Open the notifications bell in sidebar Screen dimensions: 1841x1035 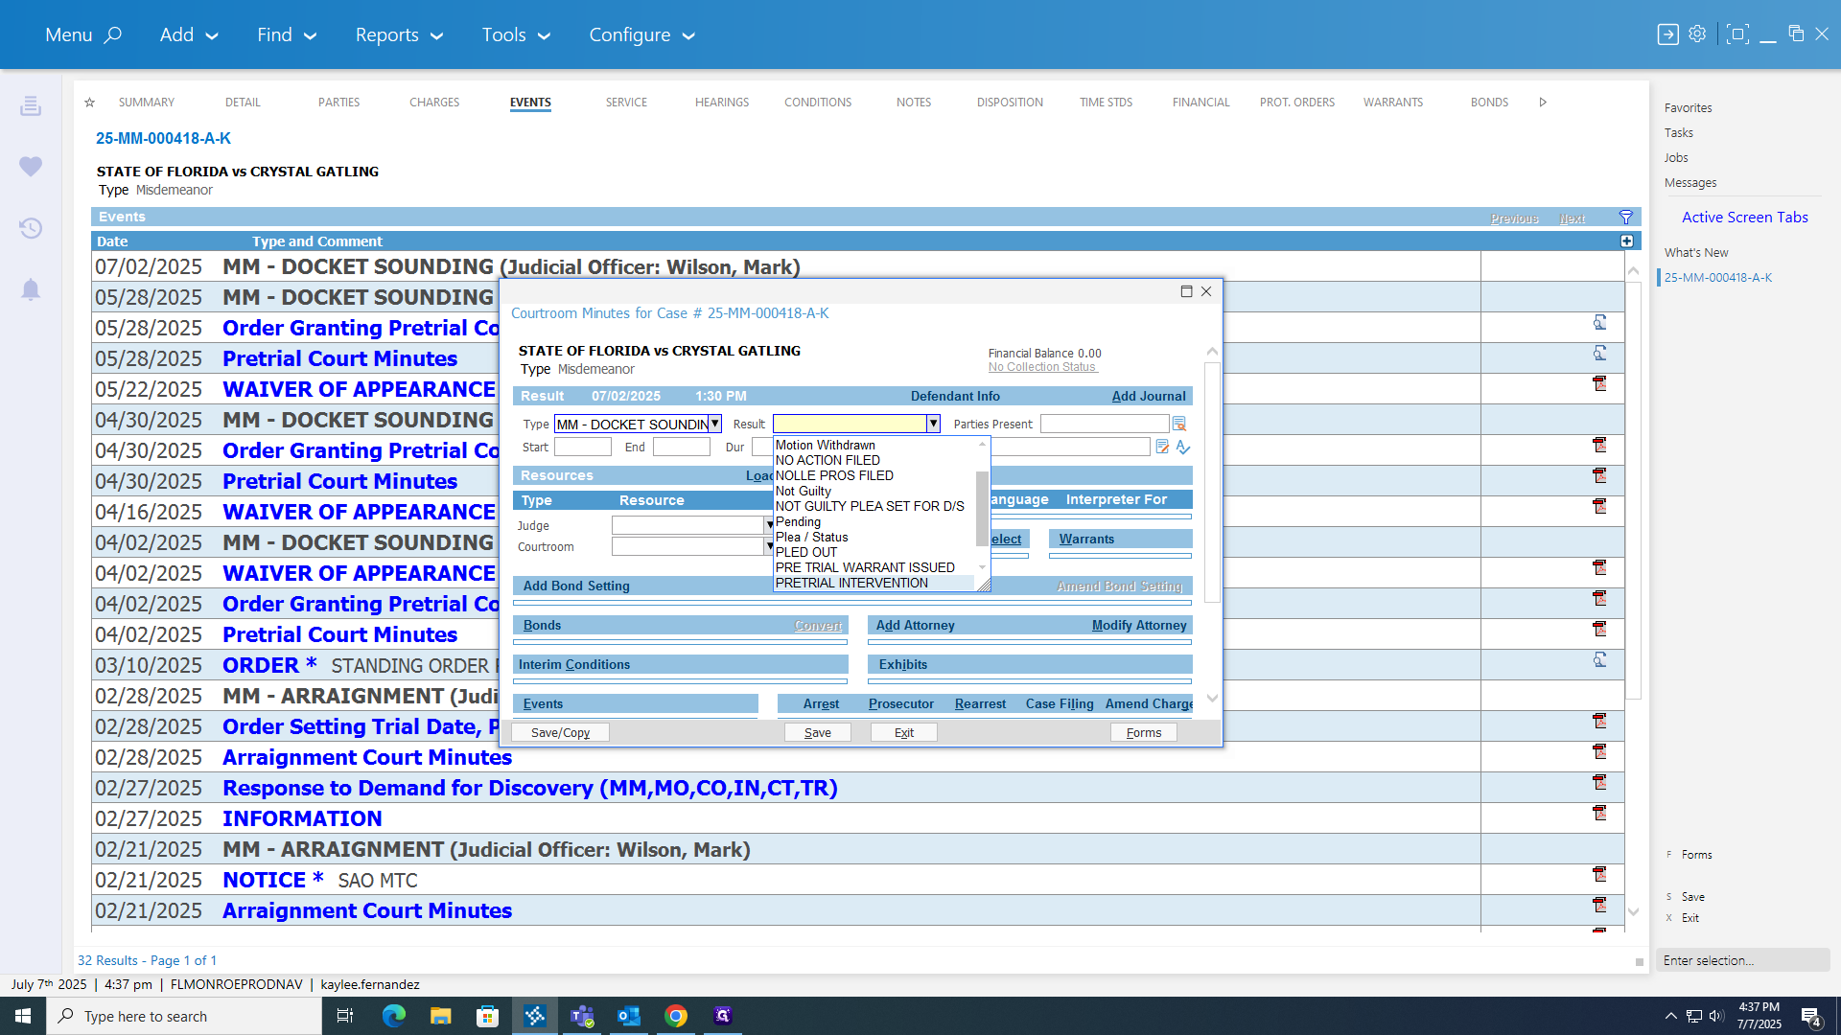[31, 289]
